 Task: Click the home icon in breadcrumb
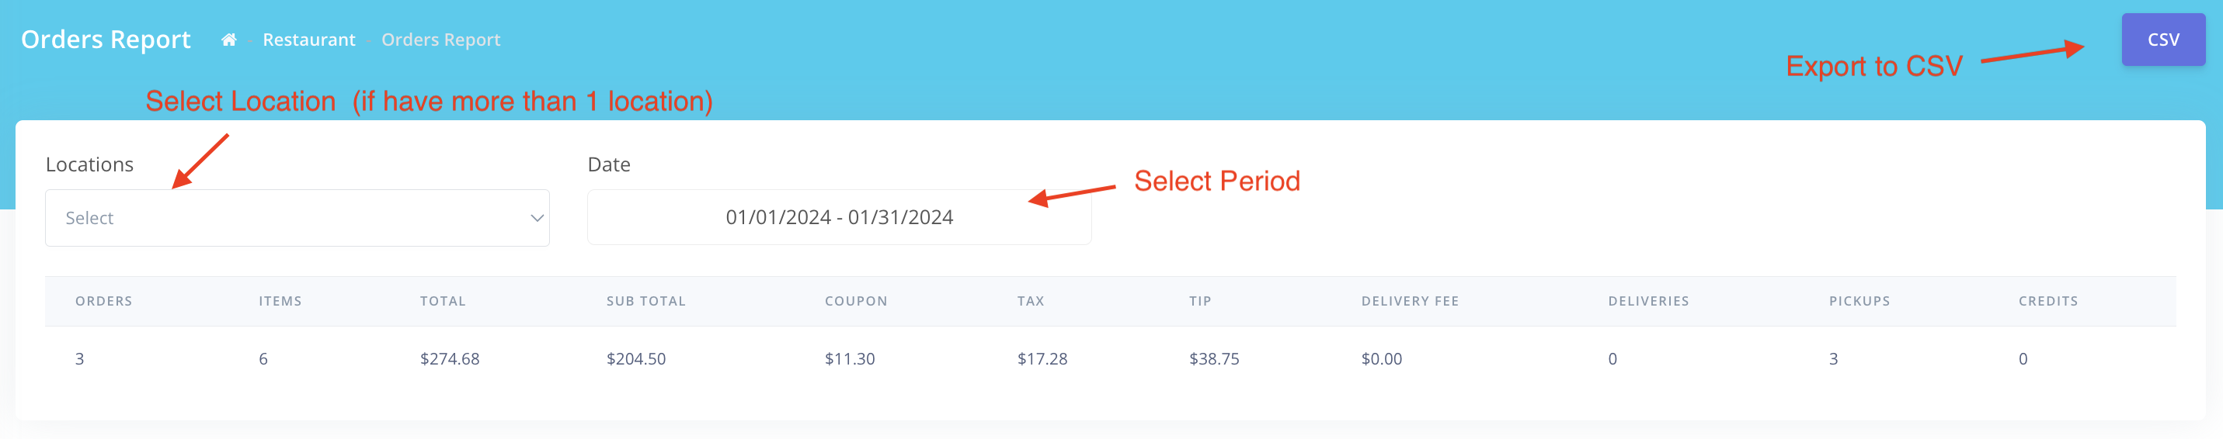pos(228,40)
